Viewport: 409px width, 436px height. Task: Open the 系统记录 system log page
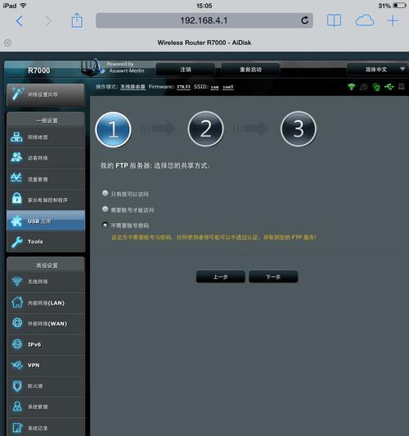pos(46,427)
